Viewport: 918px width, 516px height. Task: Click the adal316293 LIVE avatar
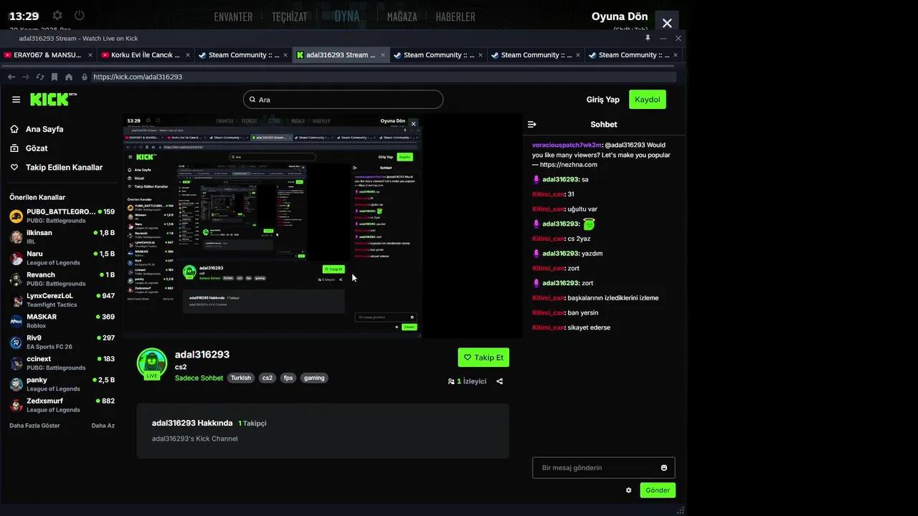click(152, 363)
